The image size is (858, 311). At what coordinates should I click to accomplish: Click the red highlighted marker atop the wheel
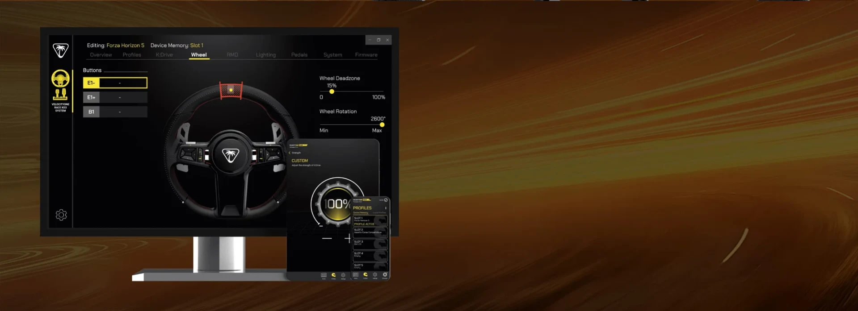(231, 90)
